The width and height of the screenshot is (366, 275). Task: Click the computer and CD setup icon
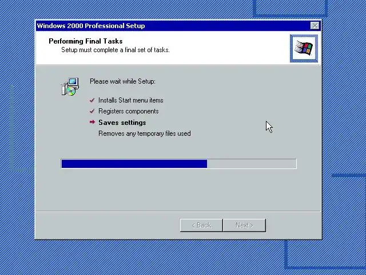[x=70, y=87]
